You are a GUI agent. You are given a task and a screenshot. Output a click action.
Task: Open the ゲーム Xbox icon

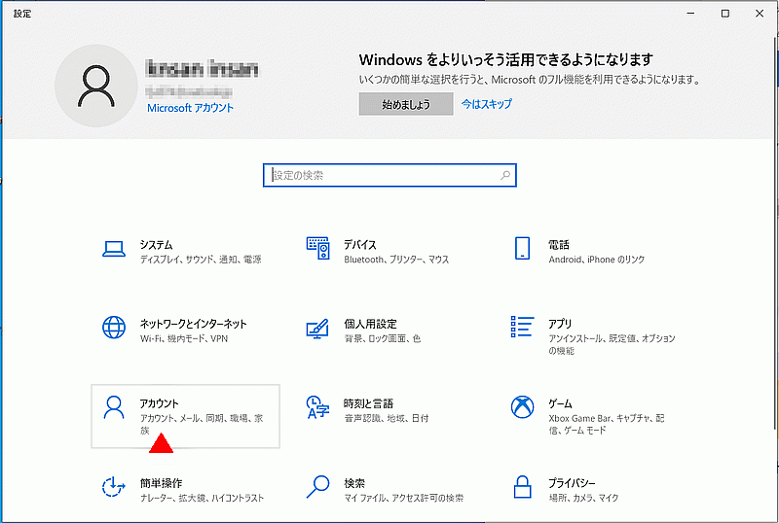point(522,407)
